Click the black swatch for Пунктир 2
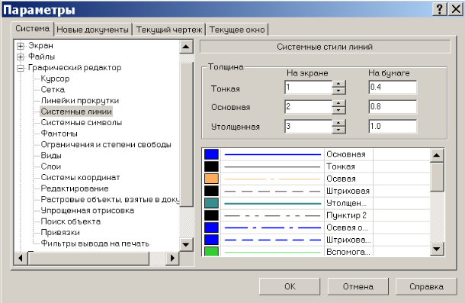Viewport: 465px width, 303px height. pos(211,215)
